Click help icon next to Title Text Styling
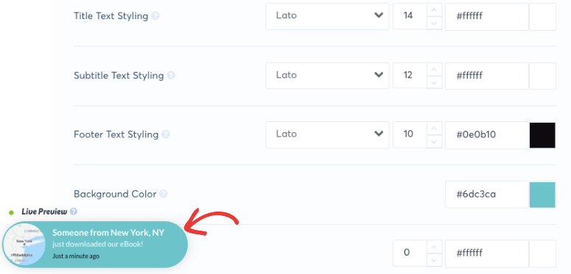The height and width of the screenshot is (274, 571). pyautogui.click(x=155, y=16)
